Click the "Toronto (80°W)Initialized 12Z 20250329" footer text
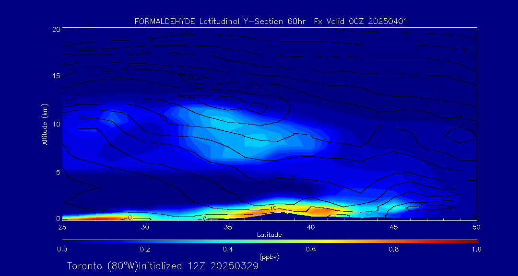Image resolution: width=518 pixels, height=276 pixels. point(163,266)
